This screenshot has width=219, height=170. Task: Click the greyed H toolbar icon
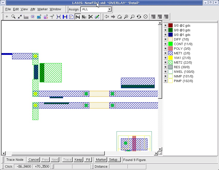click(x=153, y=17)
